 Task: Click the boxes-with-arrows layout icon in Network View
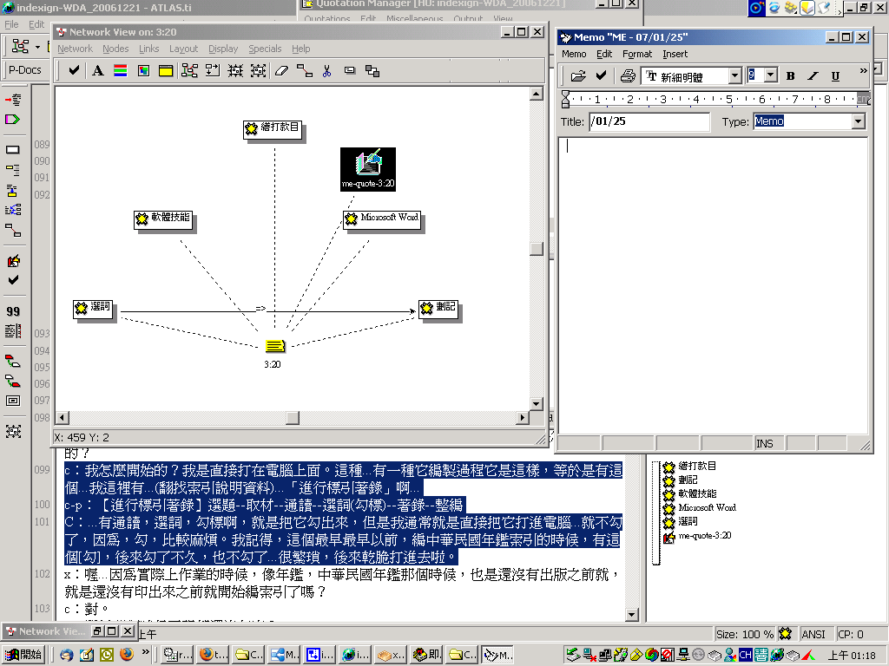tap(213, 70)
